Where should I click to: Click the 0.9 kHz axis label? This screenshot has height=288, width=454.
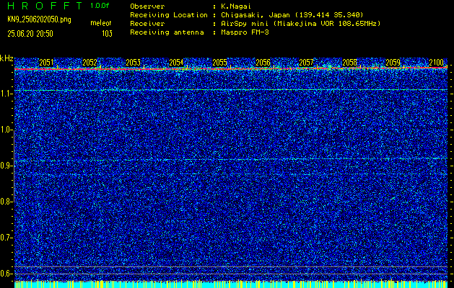coord(6,166)
